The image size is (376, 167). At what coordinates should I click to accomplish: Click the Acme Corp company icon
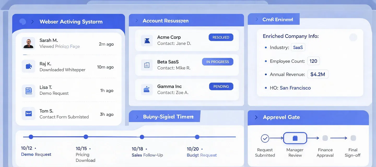[x=147, y=40]
